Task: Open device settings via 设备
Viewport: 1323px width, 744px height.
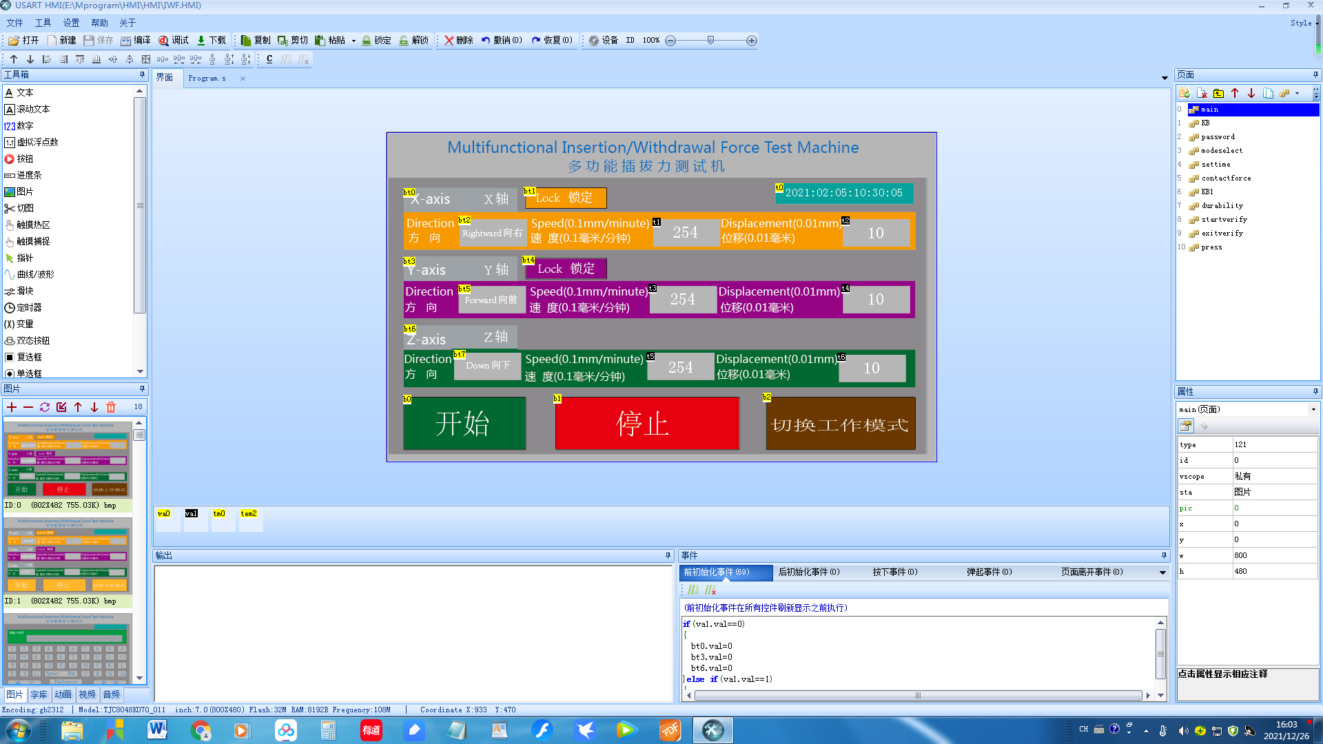Action: click(603, 41)
